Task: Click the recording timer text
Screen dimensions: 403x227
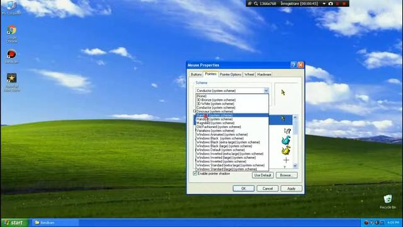Action: coord(300,4)
